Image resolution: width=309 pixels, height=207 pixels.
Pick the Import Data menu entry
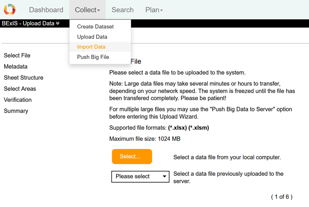(91, 47)
